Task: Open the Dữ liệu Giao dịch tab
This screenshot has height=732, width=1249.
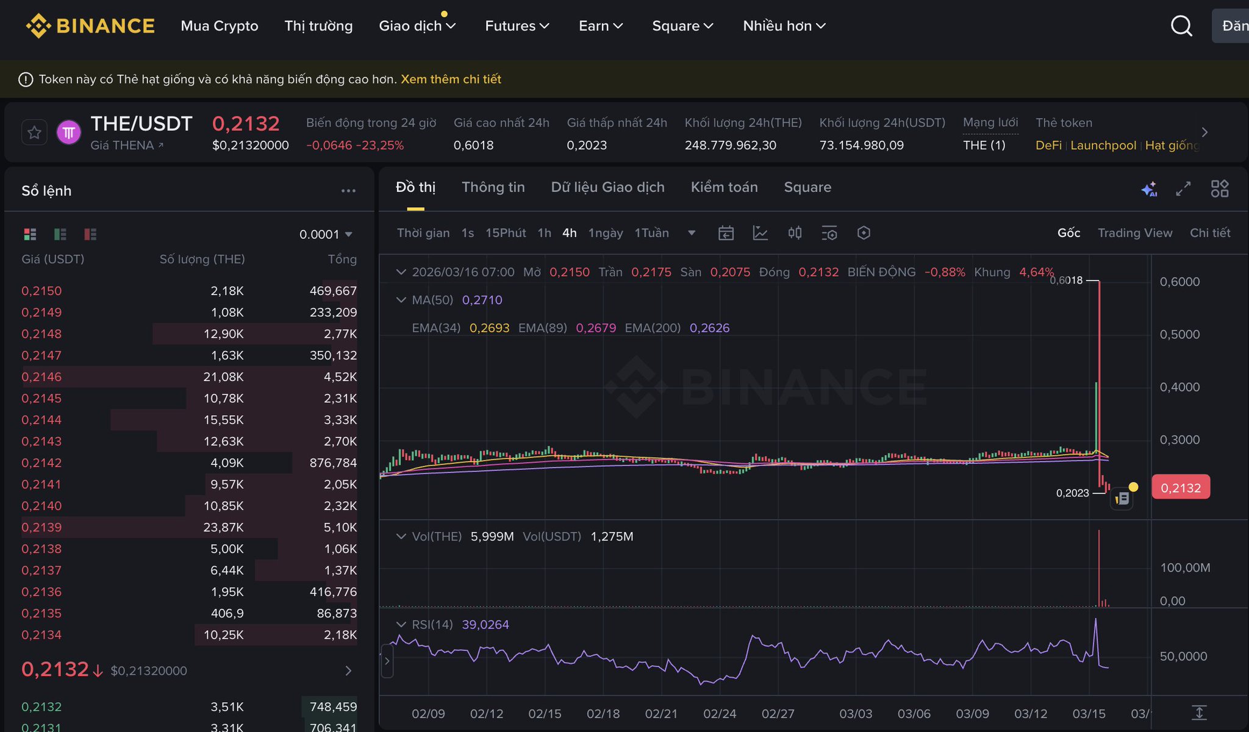Action: click(x=607, y=187)
